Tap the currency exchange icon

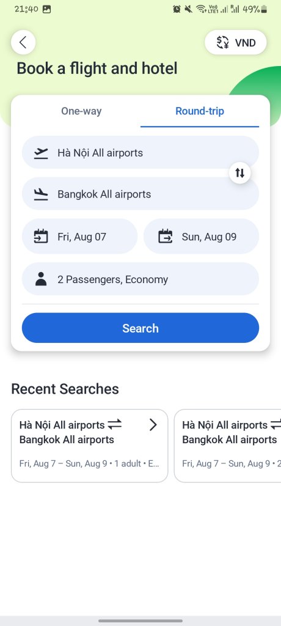coord(223,42)
